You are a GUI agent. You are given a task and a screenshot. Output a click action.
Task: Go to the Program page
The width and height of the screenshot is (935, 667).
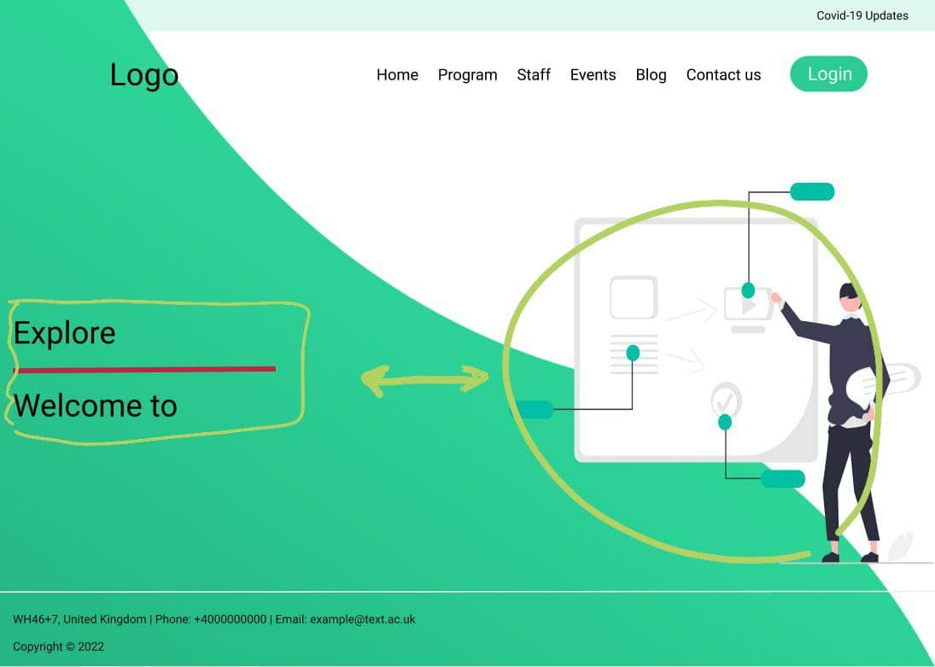coord(468,75)
